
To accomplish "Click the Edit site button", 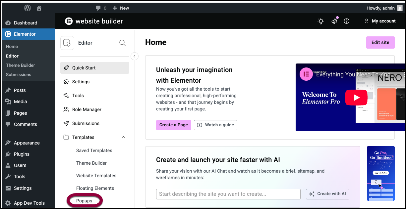I will [x=380, y=42].
